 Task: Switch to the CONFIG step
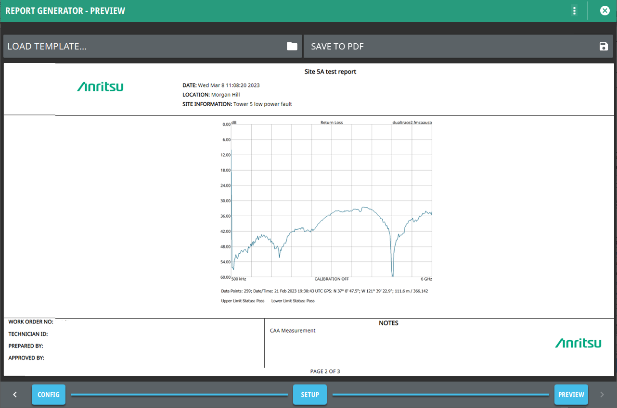click(49, 395)
